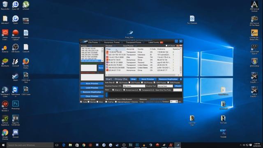Click Clear Proxies in left panel
This screenshot has height=148, width=263.
coord(92,96)
